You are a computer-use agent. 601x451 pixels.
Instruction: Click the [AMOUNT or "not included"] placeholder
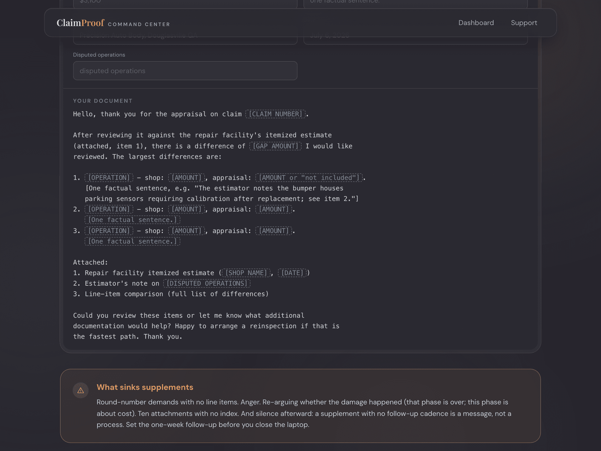(309, 178)
